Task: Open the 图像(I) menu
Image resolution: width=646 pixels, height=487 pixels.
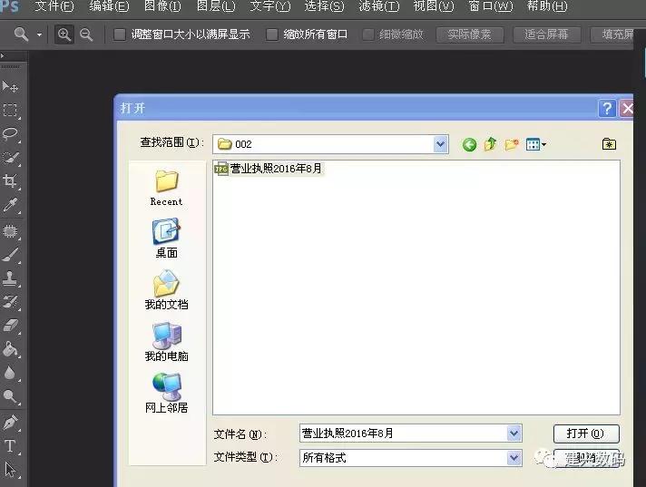Action: pos(162,6)
